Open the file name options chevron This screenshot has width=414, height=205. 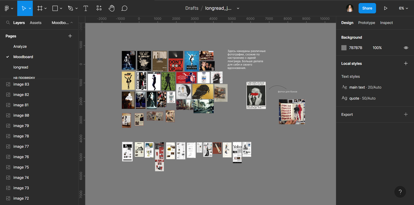tap(238, 8)
